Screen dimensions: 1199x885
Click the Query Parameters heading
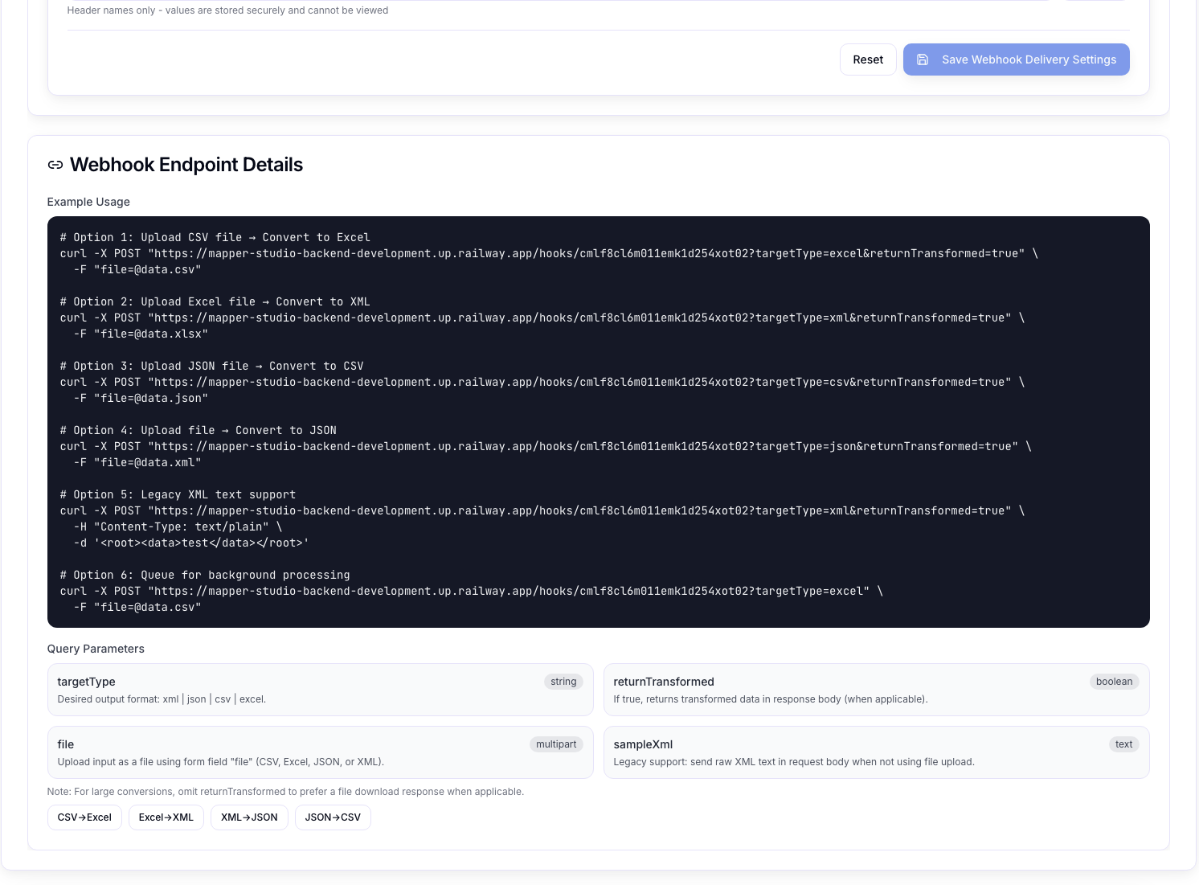[96, 649]
